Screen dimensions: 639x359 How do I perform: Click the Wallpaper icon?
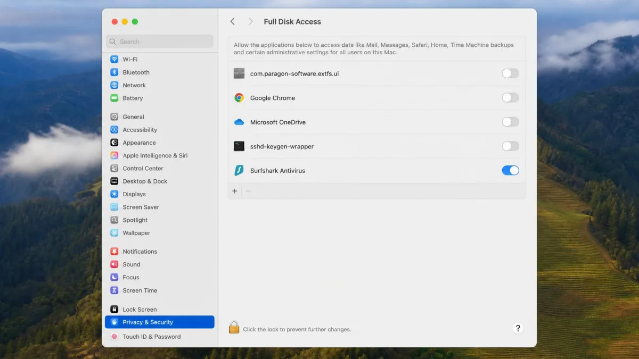(x=114, y=233)
